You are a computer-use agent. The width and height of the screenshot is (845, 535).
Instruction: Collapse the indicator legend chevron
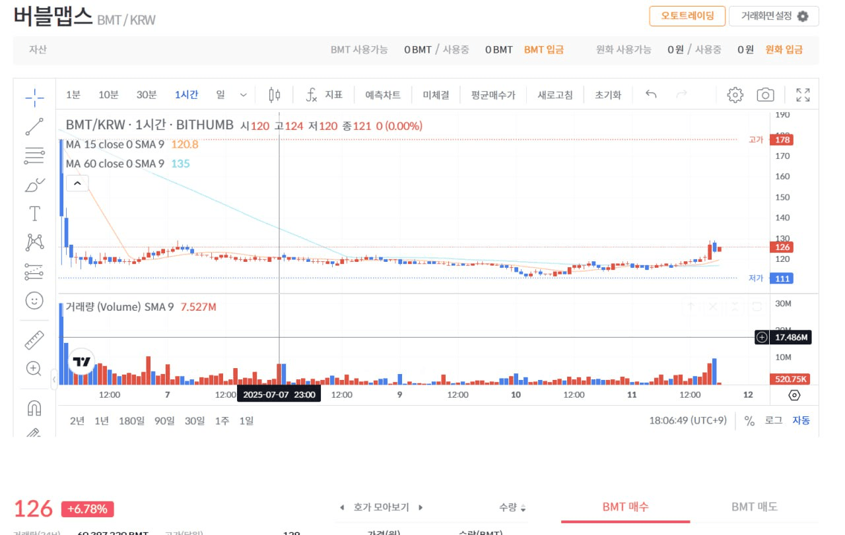tap(77, 183)
